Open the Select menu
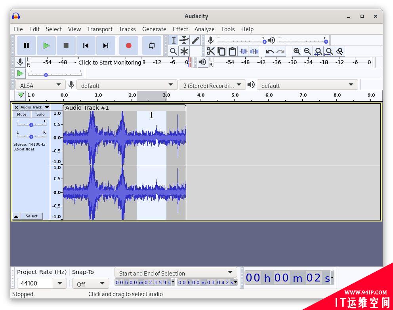The width and height of the screenshot is (393, 310). pyautogui.click(x=53, y=29)
